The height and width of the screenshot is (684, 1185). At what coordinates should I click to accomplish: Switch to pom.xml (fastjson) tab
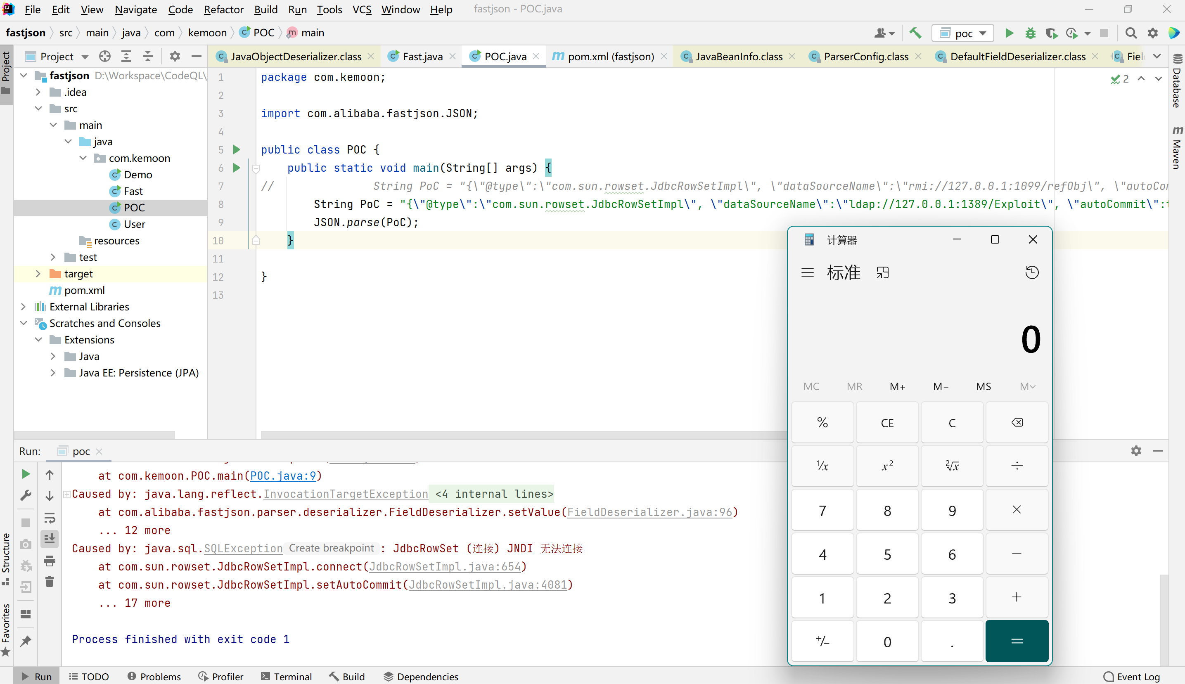(610, 57)
